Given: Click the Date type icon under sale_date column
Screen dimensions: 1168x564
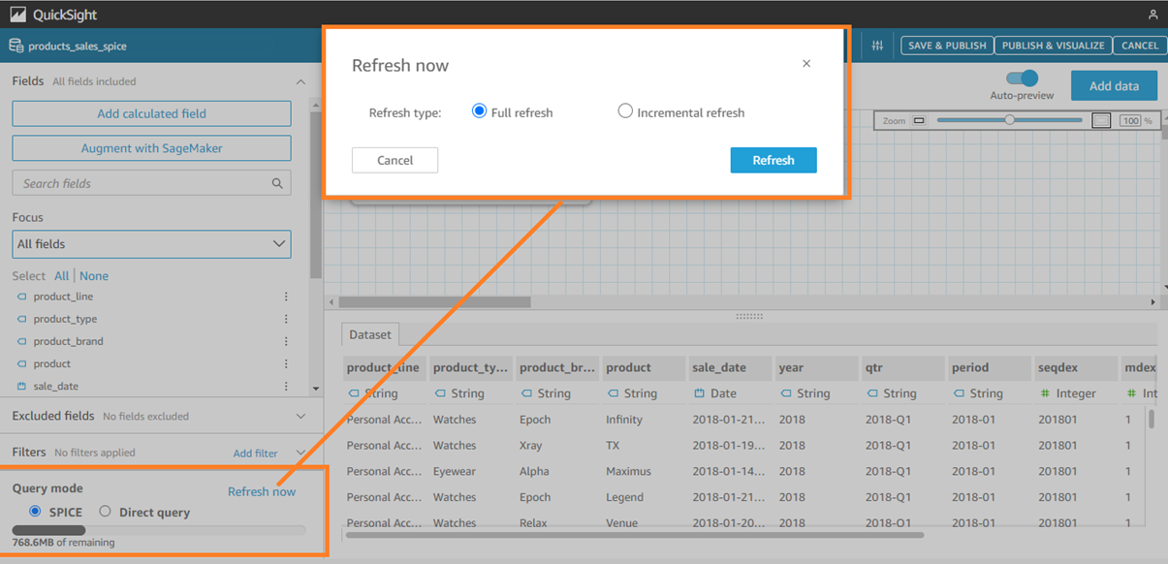Looking at the screenshot, I should 699,393.
